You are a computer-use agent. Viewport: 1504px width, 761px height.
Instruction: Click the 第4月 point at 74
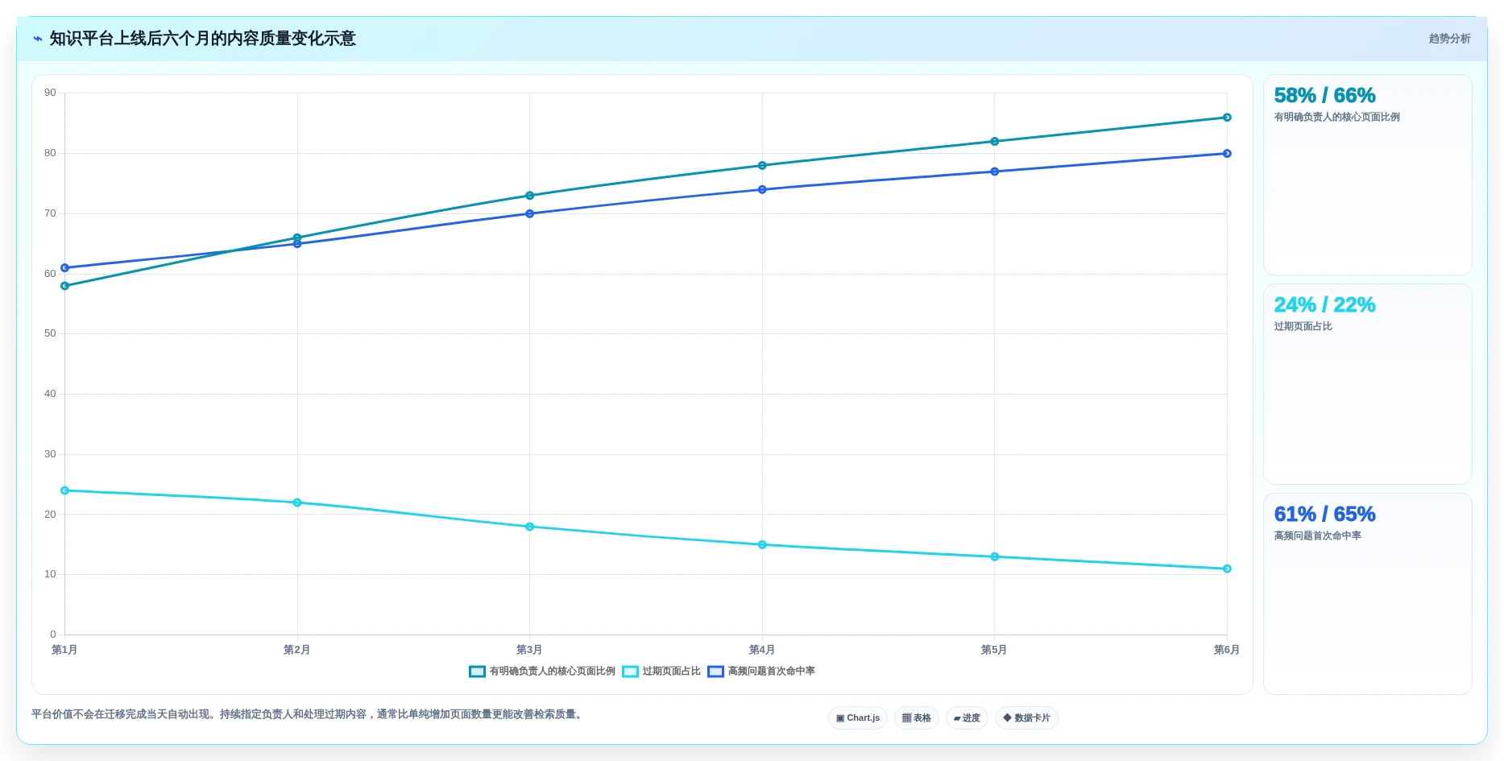pyautogui.click(x=762, y=190)
